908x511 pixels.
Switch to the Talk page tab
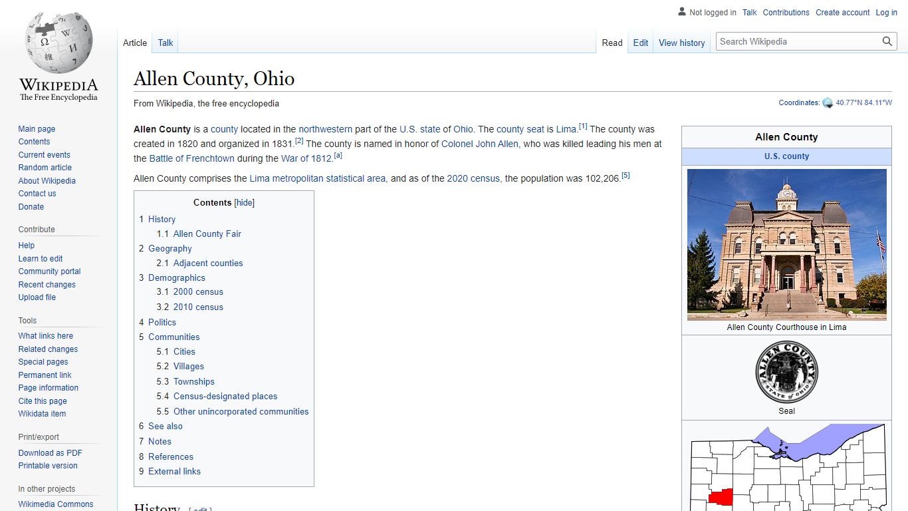(166, 43)
